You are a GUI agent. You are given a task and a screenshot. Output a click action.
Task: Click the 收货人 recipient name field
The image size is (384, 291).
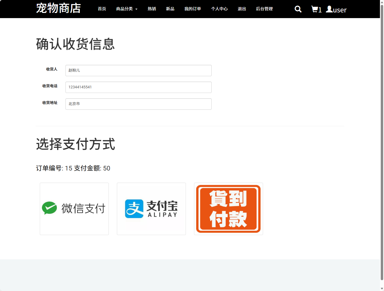[x=138, y=71]
